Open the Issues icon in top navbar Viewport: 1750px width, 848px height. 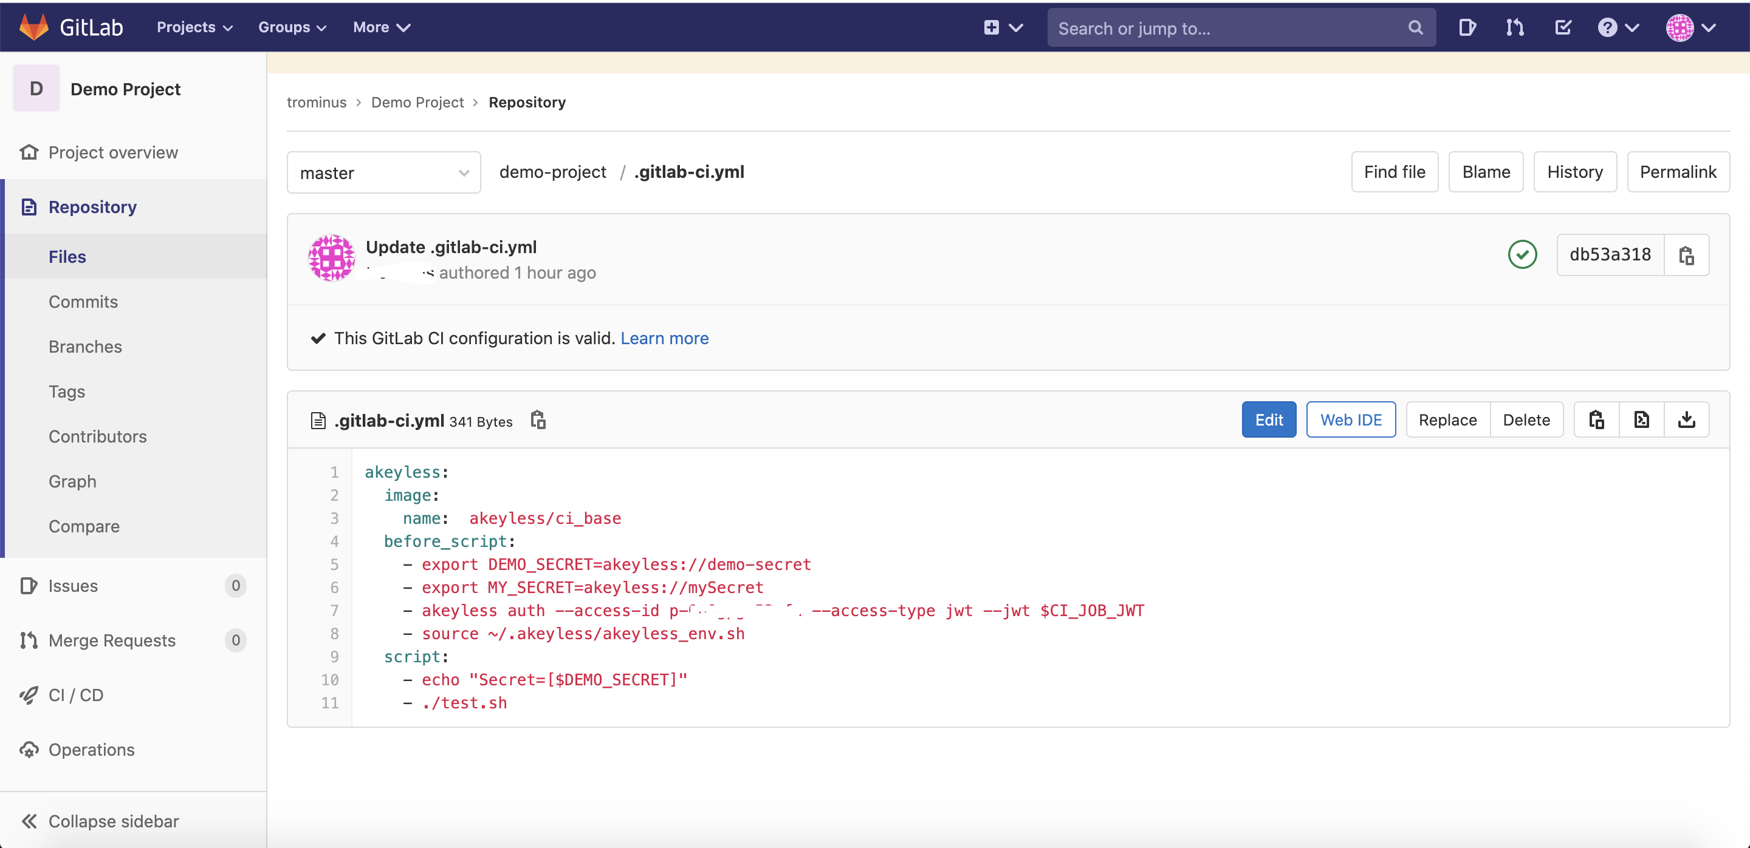pos(1467,27)
